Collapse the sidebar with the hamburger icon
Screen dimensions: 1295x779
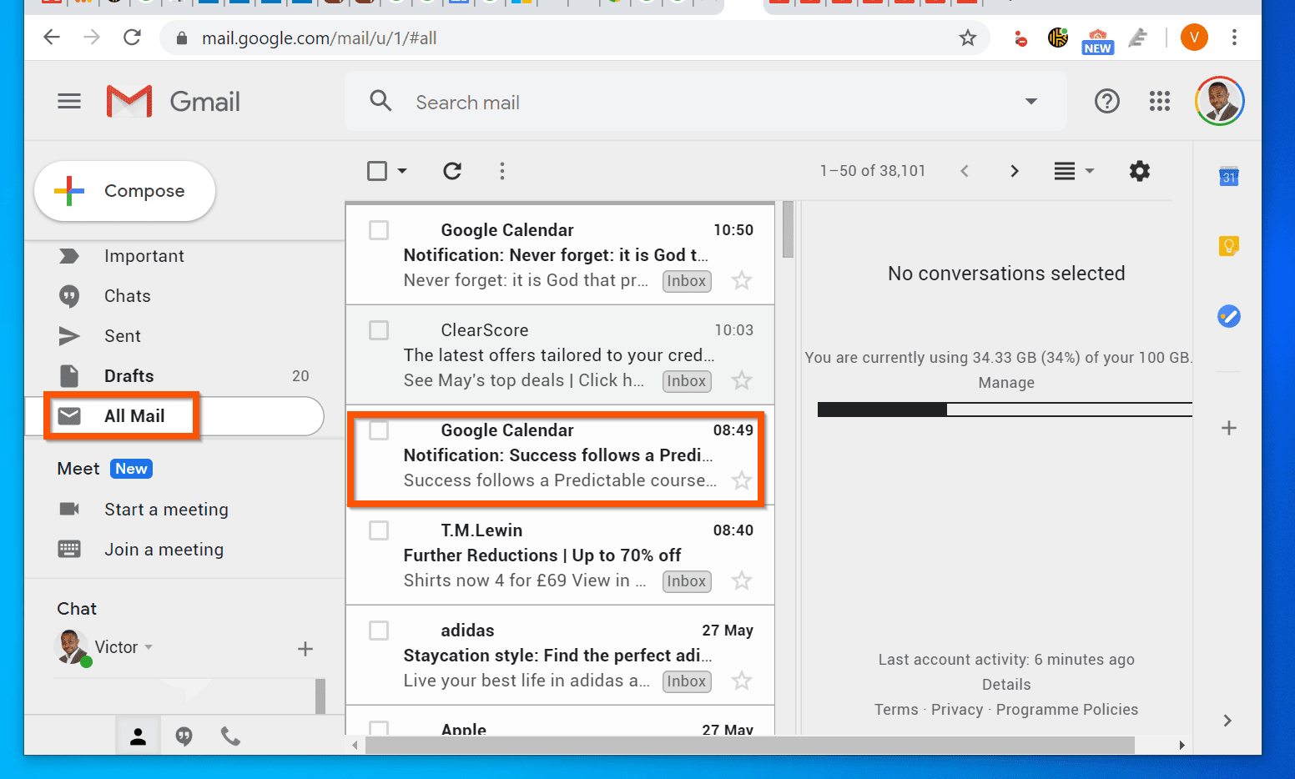coord(69,101)
